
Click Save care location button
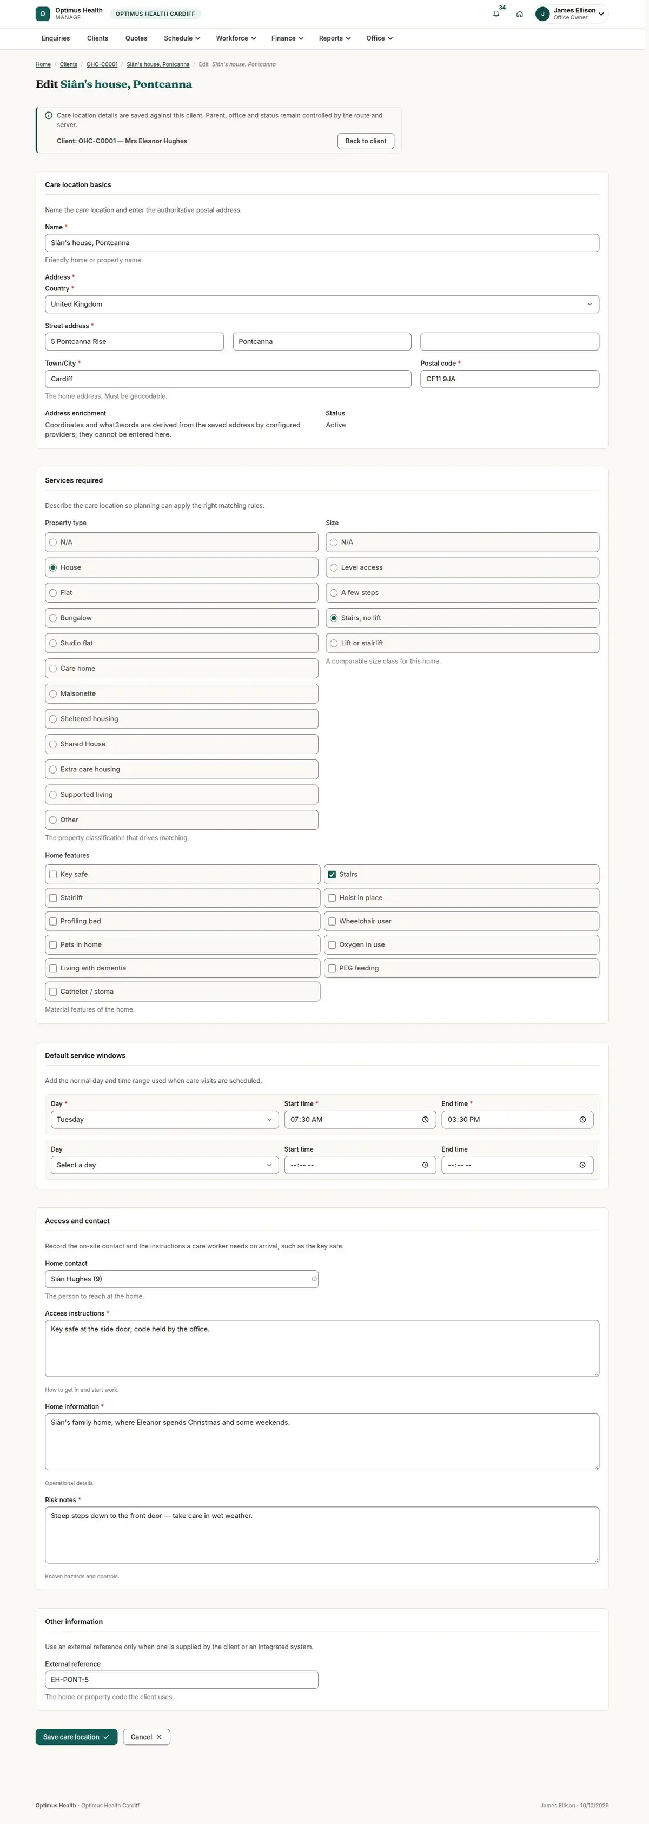(76, 1737)
